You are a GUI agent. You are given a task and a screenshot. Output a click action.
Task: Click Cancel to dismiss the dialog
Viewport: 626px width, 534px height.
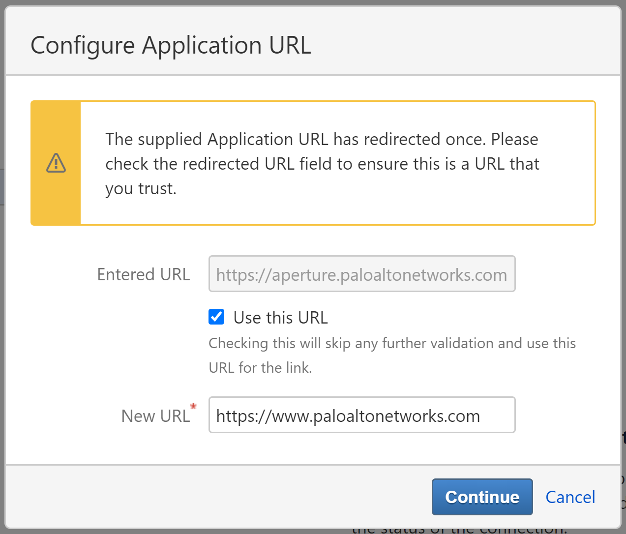(570, 497)
